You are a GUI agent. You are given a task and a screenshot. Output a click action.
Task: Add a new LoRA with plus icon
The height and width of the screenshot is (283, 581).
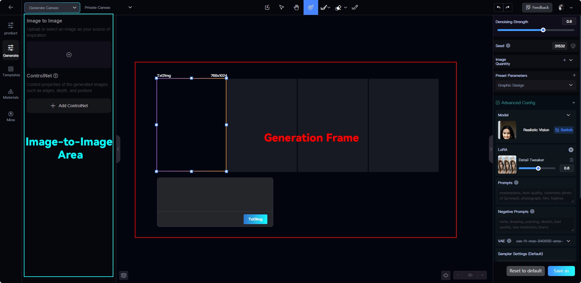point(571,150)
